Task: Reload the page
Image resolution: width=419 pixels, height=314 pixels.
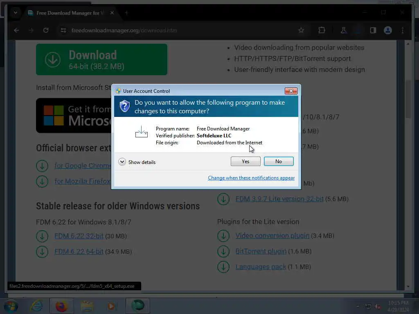Action: (46, 30)
